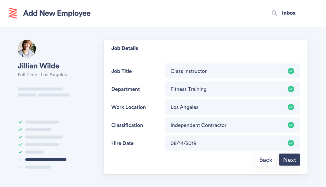Open the Inbox
Image resolution: width=326 pixels, height=187 pixels.
[289, 13]
